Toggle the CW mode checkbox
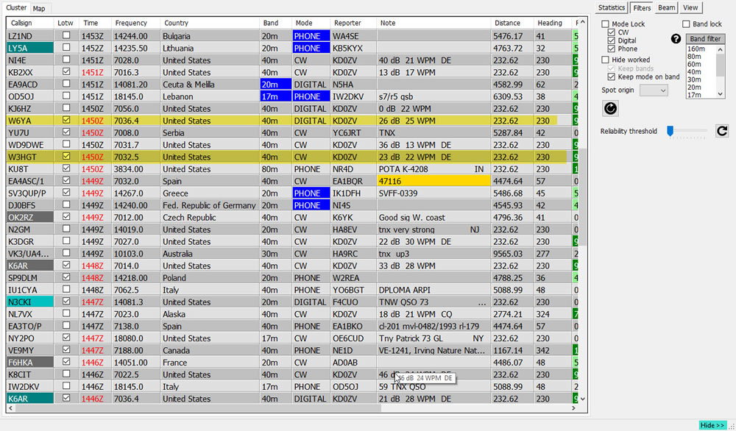 coord(611,32)
